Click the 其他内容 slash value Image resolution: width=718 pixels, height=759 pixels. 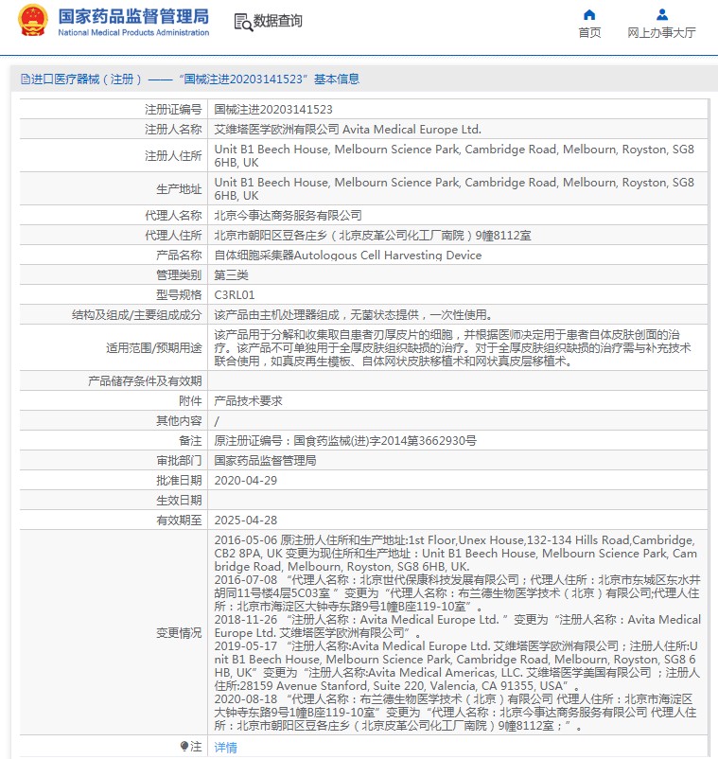217,421
